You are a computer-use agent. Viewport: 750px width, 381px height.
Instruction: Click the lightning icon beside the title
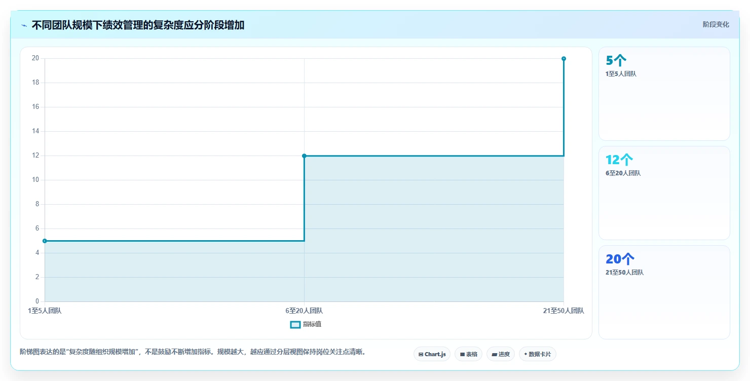click(x=24, y=25)
